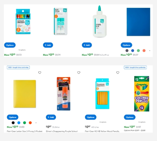Open Options for the blue folder
Image resolution: width=157 pixels, height=141 pixels.
127,45
